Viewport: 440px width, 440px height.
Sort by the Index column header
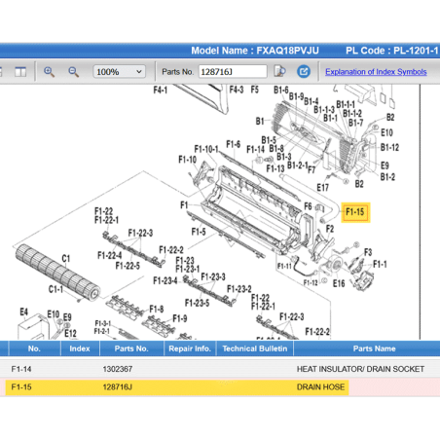point(80,348)
